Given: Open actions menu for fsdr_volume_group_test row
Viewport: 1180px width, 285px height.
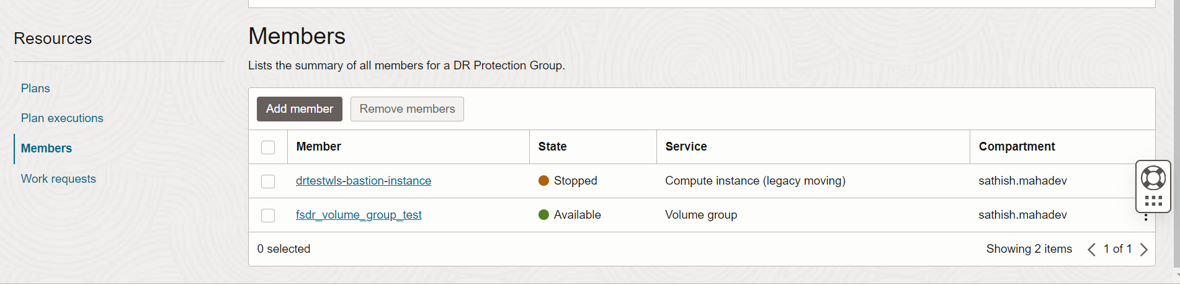Looking at the screenshot, I should coord(1145,217).
